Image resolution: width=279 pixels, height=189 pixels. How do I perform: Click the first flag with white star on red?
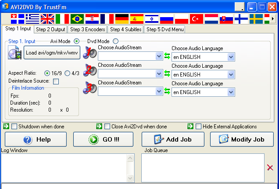pyautogui.click(x=18, y=19)
